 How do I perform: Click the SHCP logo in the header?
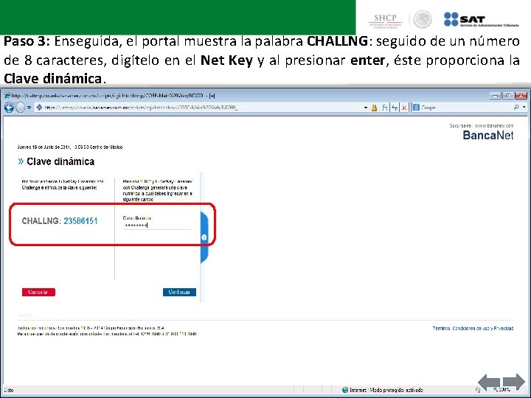click(x=386, y=21)
